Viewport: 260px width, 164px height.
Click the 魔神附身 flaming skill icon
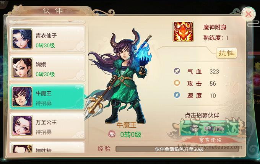[183, 31]
